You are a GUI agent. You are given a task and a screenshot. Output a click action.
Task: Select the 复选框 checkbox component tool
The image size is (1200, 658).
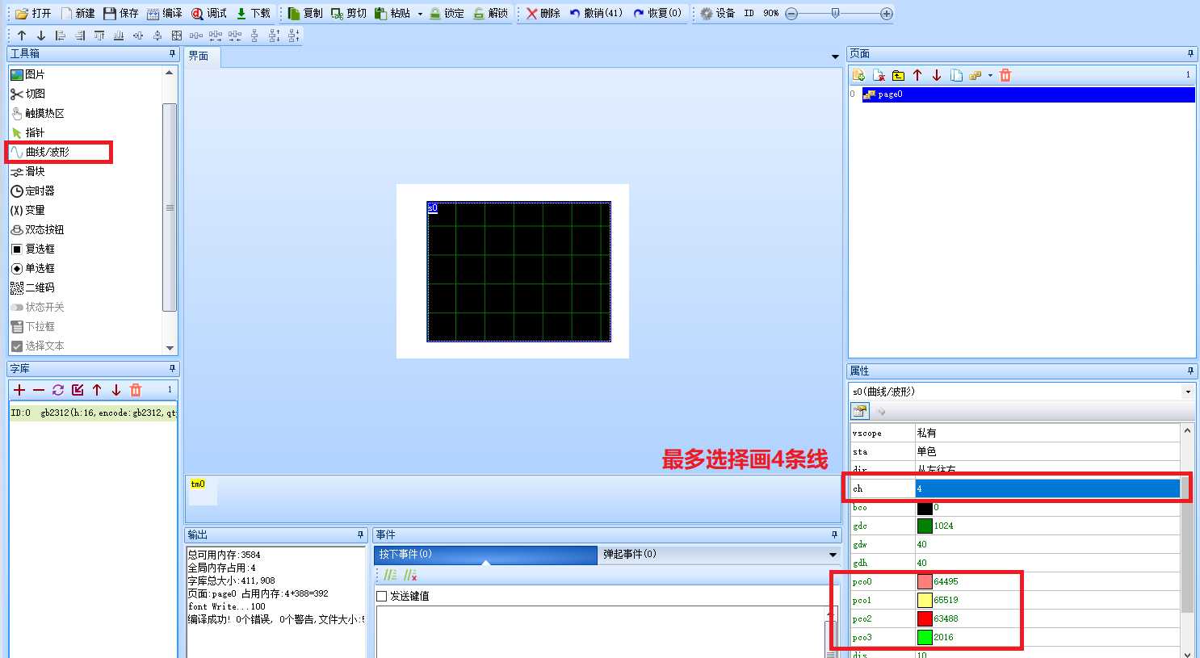[33, 249]
